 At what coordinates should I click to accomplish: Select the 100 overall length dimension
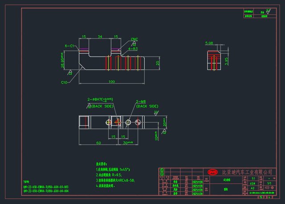click(112, 82)
